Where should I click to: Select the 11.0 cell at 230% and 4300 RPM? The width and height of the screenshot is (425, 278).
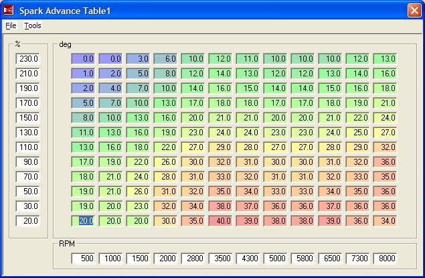pos(248,58)
